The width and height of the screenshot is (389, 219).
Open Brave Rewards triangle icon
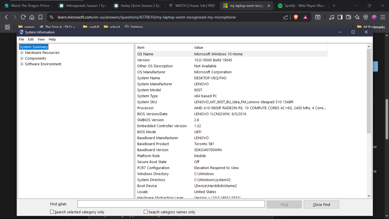pos(306,17)
